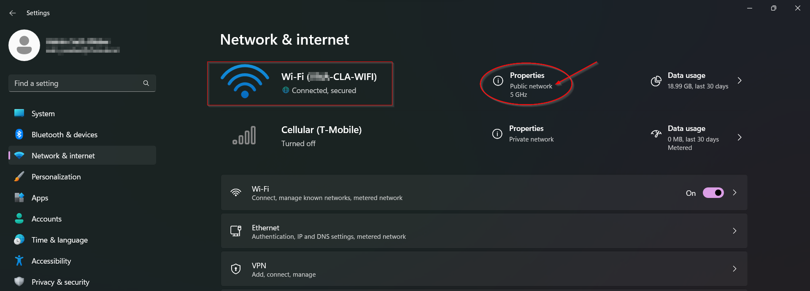Click the VPN shield icon
Viewport: 810px width, 291px height.
236,269
